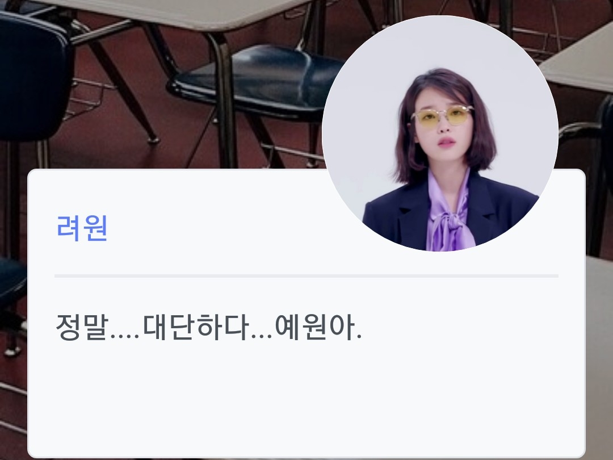
Task: Click the word 대단하다 in the message
Action: [195, 327]
